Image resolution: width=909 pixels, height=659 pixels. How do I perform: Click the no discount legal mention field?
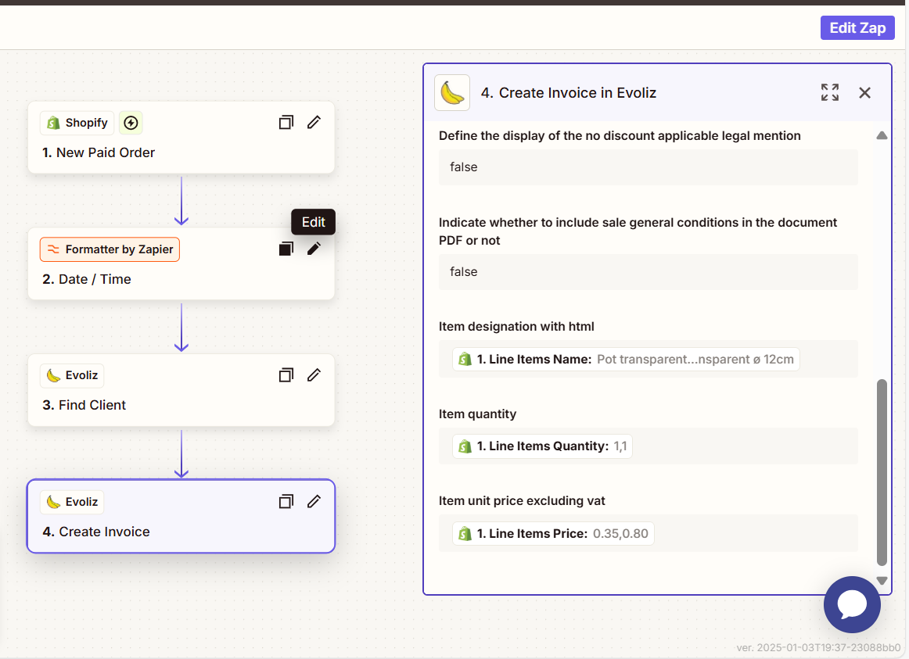pyautogui.click(x=649, y=167)
